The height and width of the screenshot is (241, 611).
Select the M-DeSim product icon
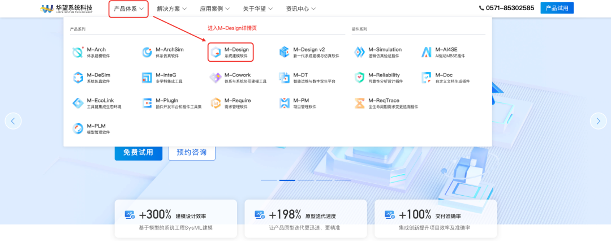pos(78,78)
